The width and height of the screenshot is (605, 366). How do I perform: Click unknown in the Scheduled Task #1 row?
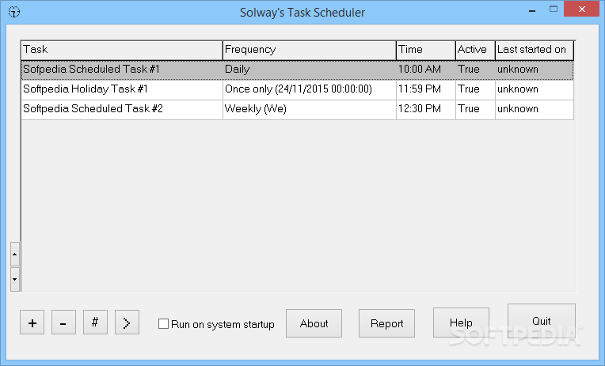tap(535, 70)
